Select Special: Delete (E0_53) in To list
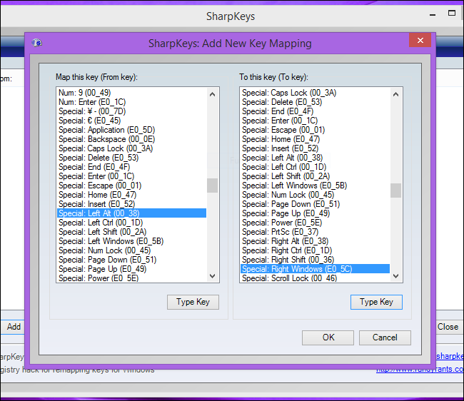Screen dimensions: 464x401 coord(315,102)
